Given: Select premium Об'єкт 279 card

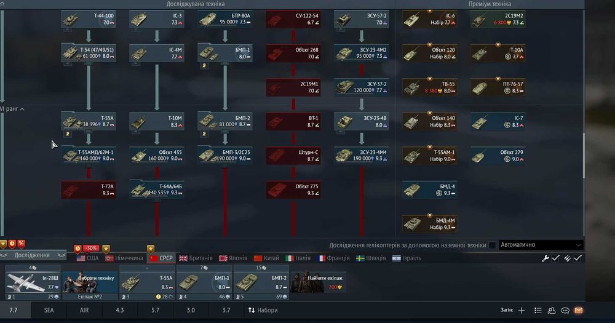Looking at the screenshot, I should [x=498, y=156].
